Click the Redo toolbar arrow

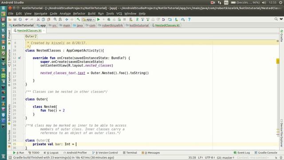32,20
